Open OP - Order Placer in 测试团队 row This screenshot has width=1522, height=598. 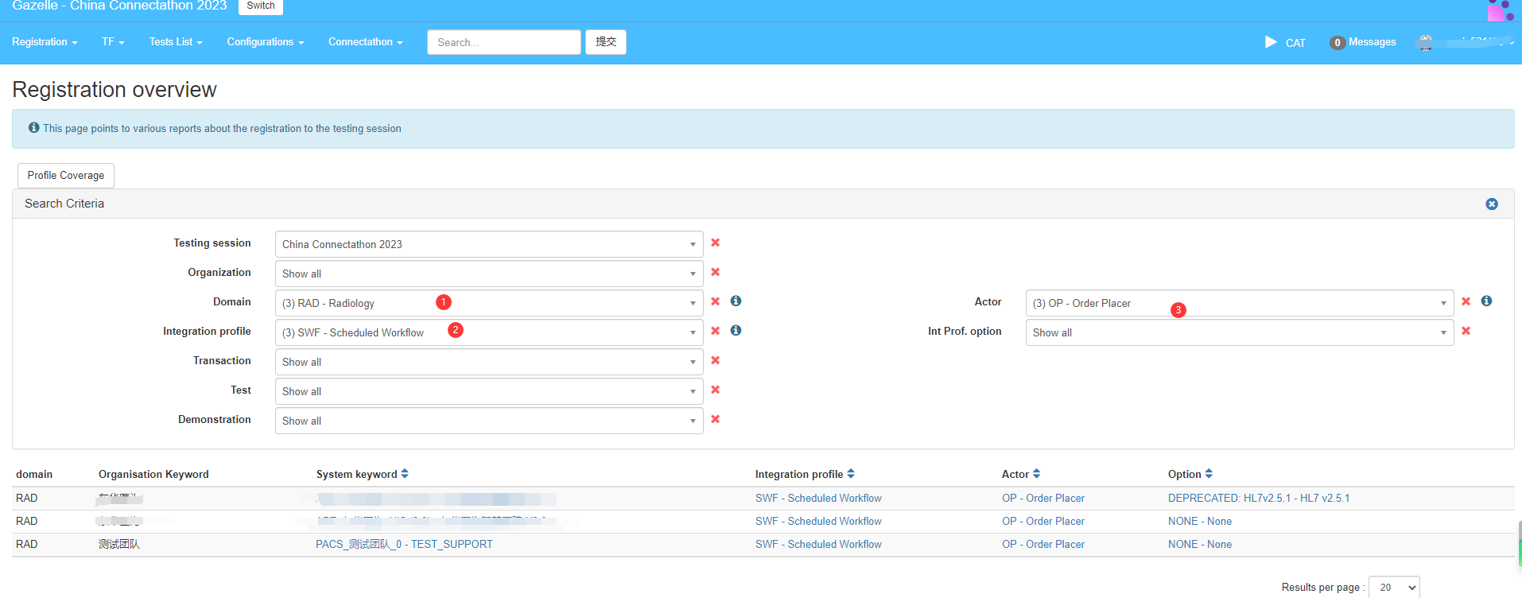click(x=1043, y=545)
